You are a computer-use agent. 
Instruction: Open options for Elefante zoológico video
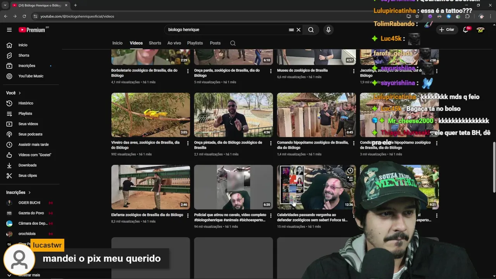188,215
